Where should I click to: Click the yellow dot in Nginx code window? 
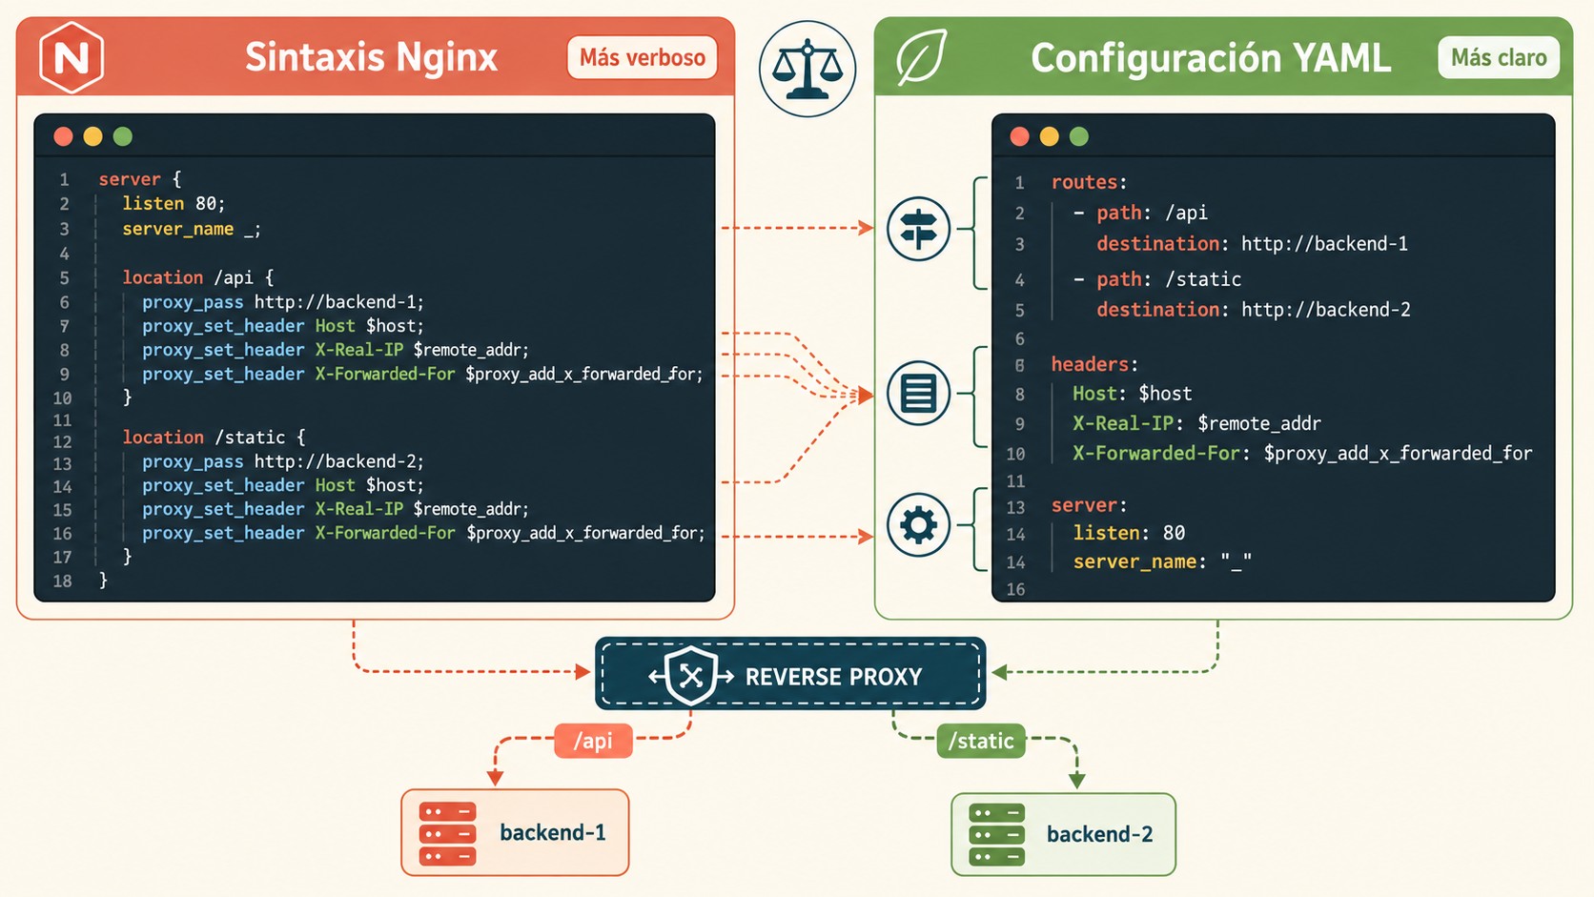point(92,136)
